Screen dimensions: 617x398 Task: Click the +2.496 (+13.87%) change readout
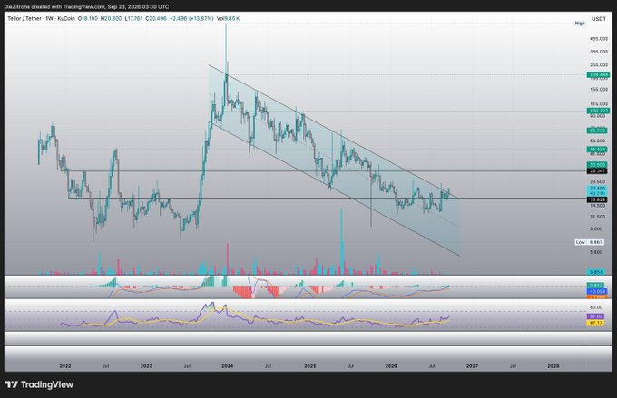coord(191,18)
